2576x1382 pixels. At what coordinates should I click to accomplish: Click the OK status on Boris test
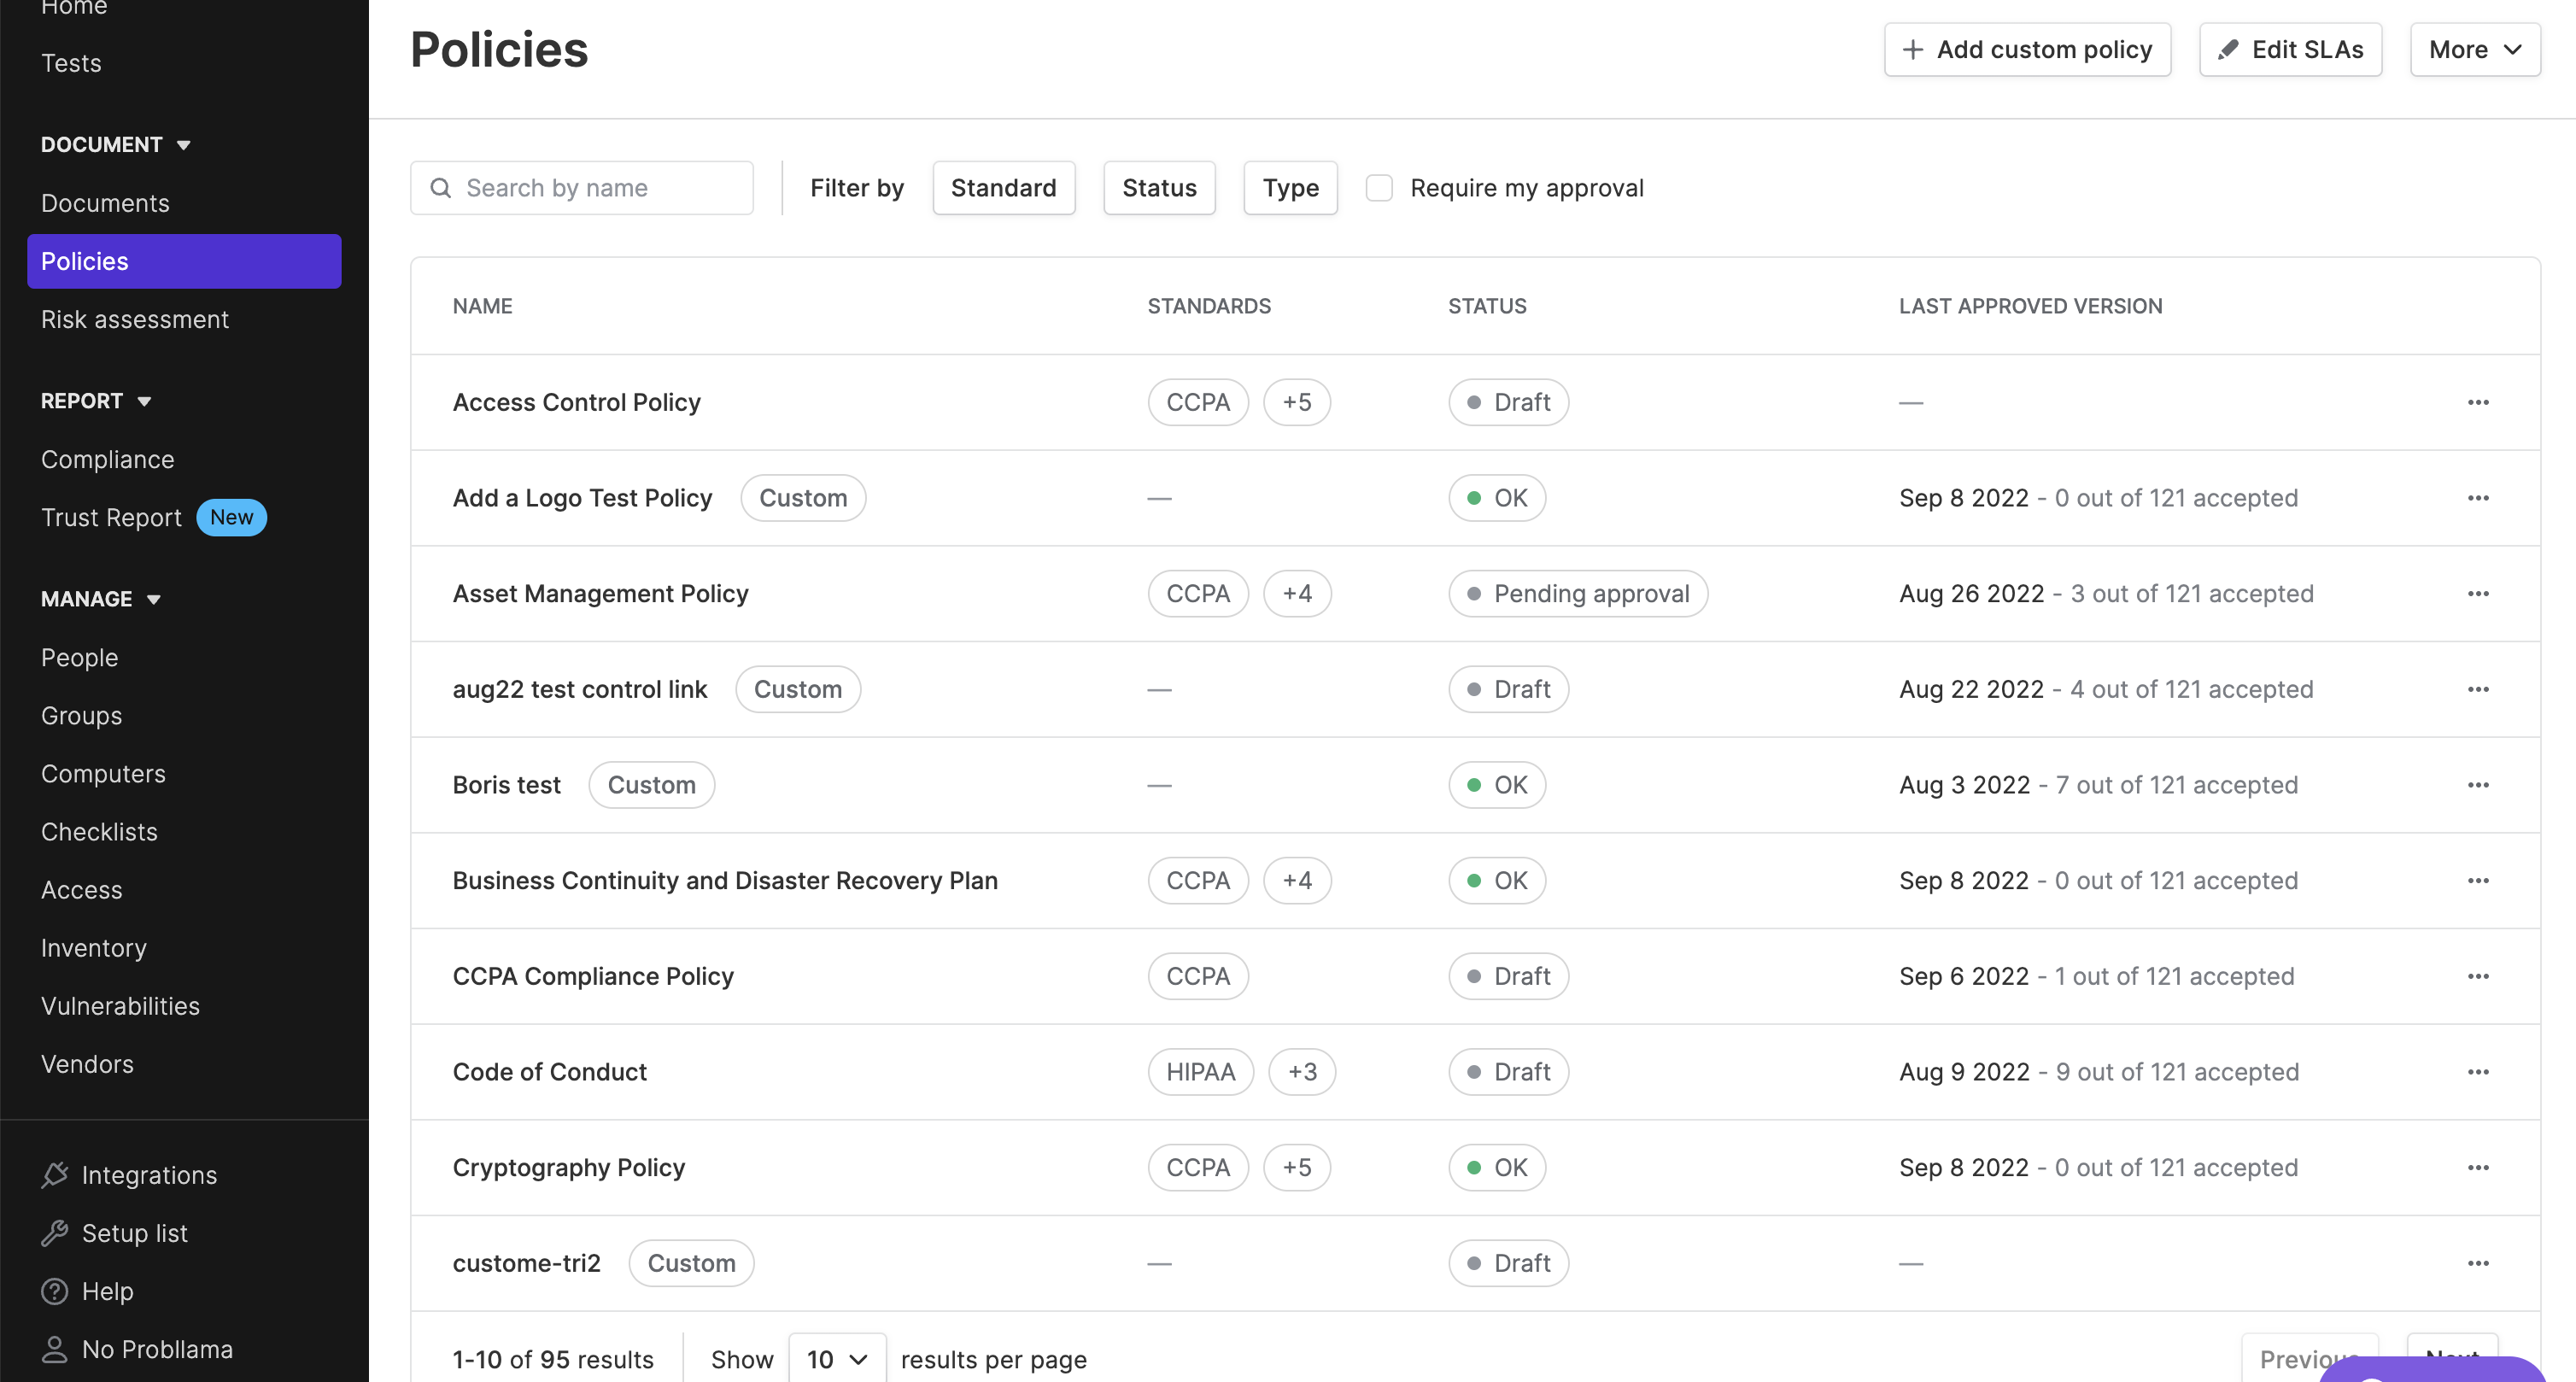click(x=1497, y=785)
